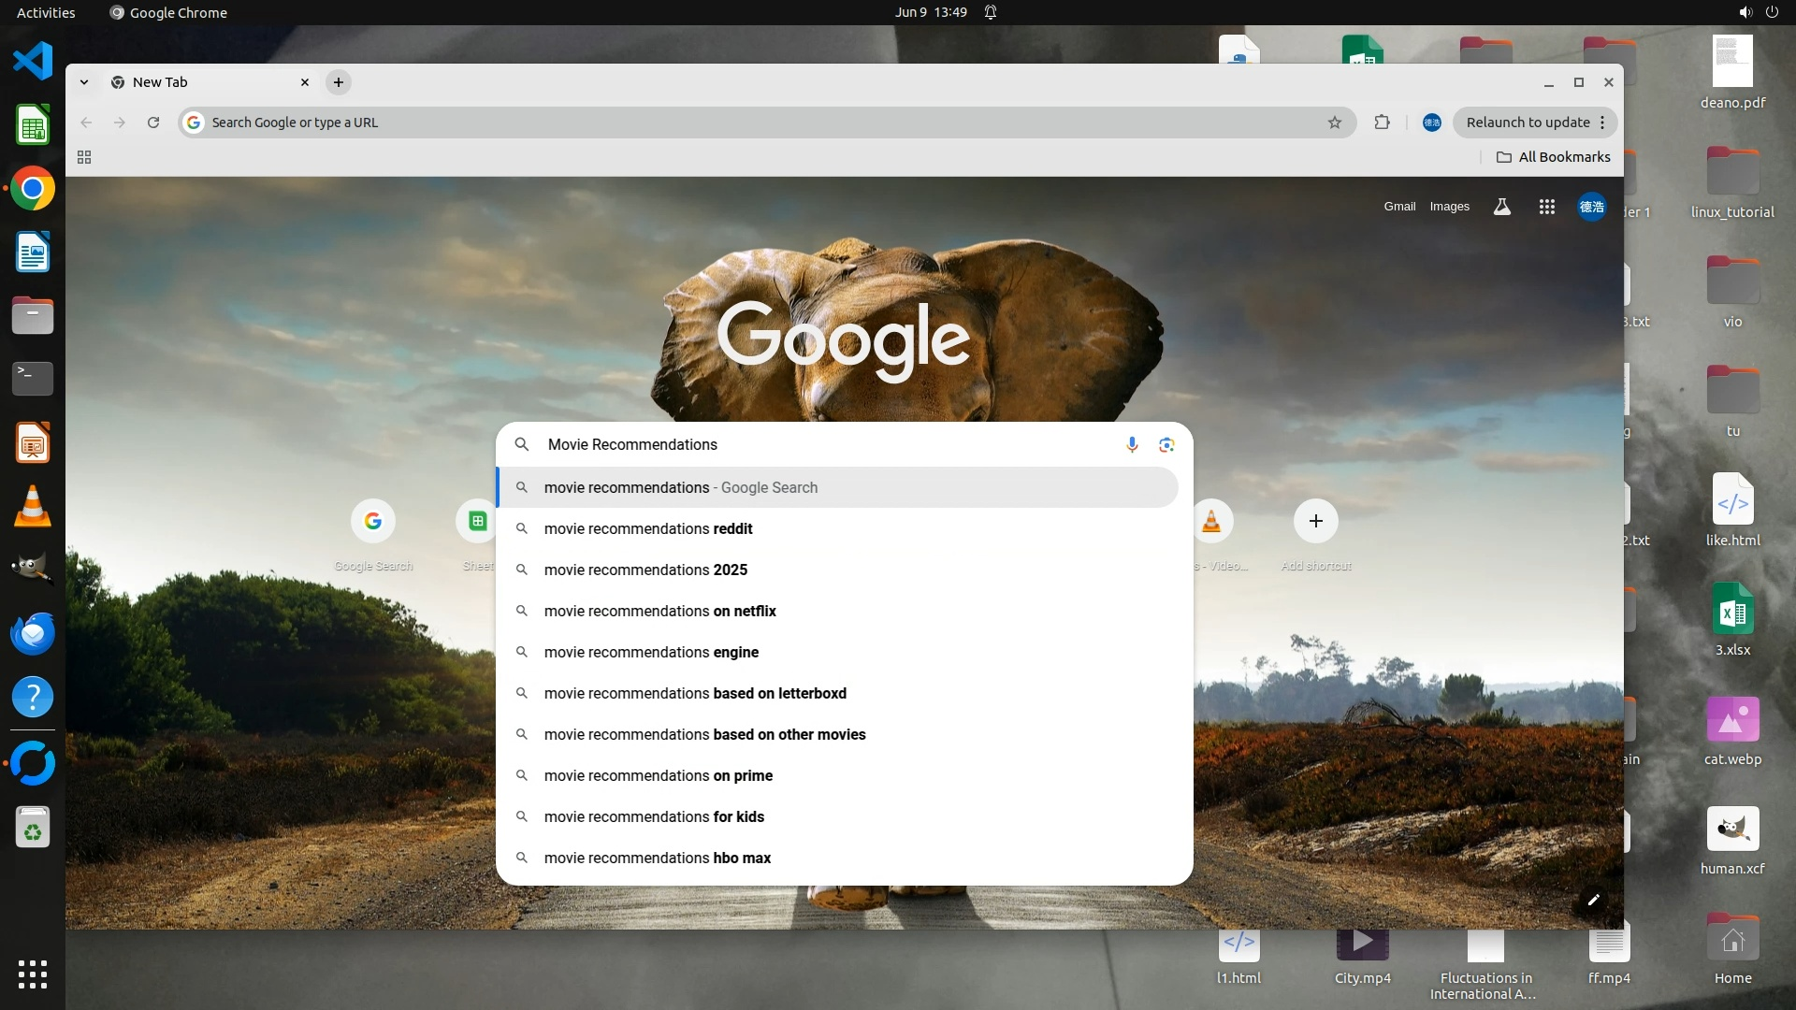Bookmark this tab with star icon
1796x1010 pixels.
pyautogui.click(x=1335, y=123)
